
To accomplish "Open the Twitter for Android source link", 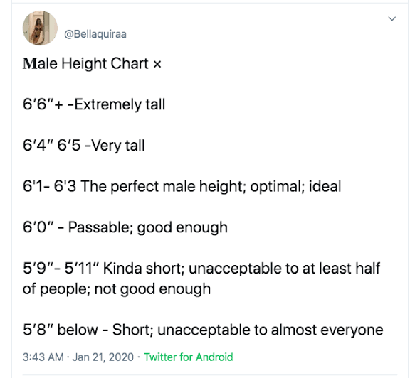I will pos(188,357).
